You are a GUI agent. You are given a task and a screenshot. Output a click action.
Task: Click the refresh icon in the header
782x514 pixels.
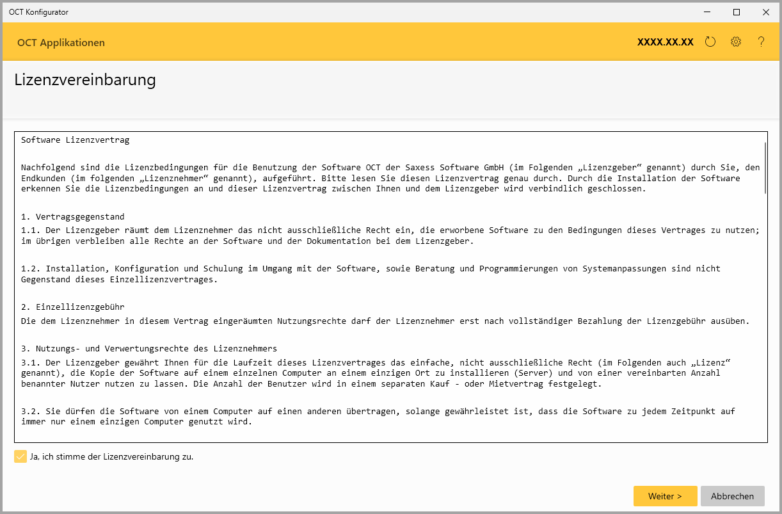(x=710, y=42)
